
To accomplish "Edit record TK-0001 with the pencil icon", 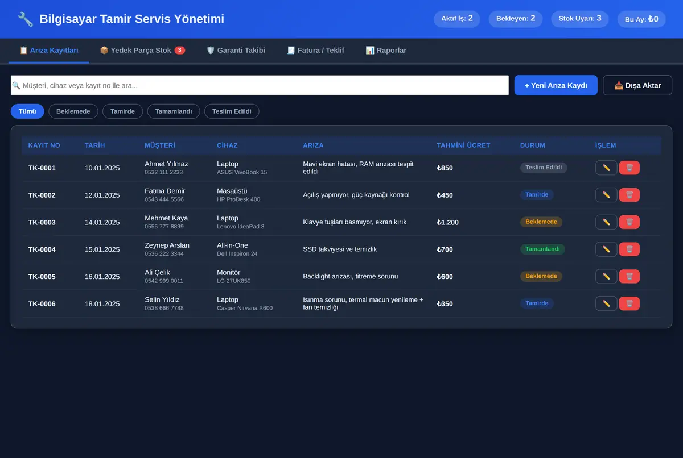I will point(606,168).
